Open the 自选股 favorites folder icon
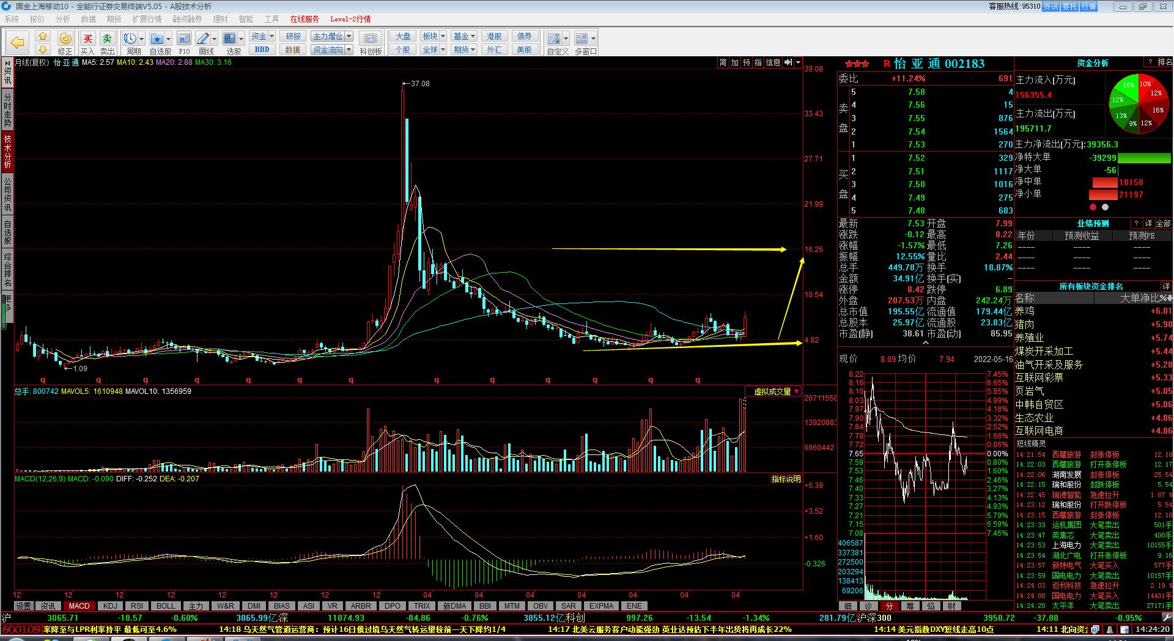The image size is (1174, 641). point(157,38)
